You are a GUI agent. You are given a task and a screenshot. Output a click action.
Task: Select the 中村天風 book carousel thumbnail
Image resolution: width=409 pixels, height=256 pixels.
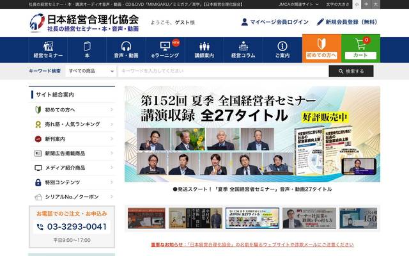196,218
